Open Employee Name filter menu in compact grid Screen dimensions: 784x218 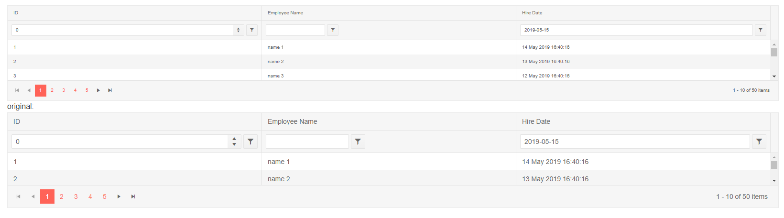click(333, 30)
